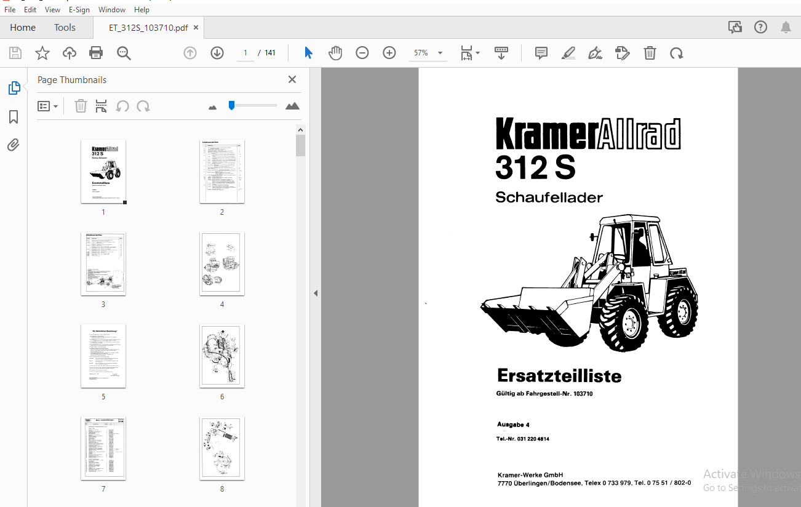Open the File menu
This screenshot has width=801, height=507.
pyautogui.click(x=10, y=10)
